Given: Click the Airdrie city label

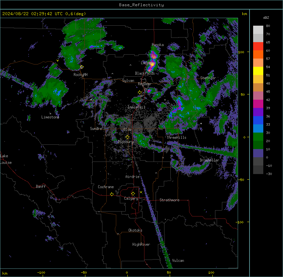Looking at the screenshot, I should click(133, 177).
